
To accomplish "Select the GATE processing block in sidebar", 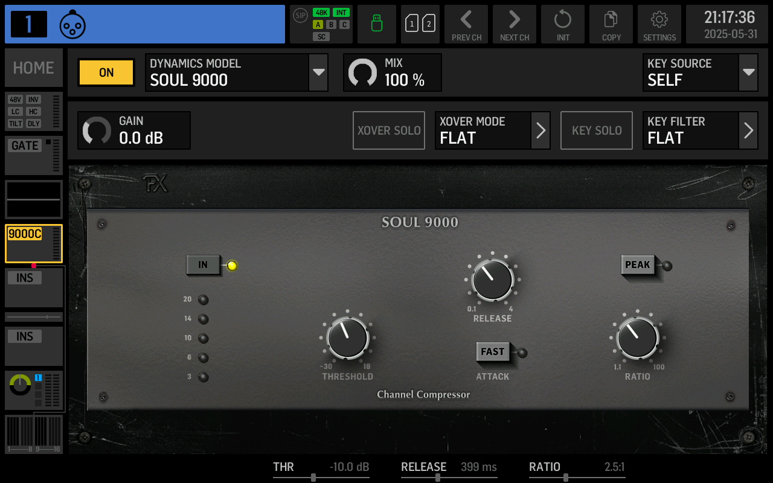I will pos(33,154).
